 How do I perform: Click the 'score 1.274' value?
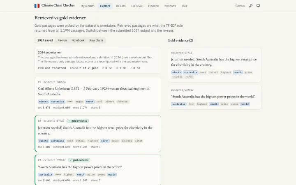point(80,108)
